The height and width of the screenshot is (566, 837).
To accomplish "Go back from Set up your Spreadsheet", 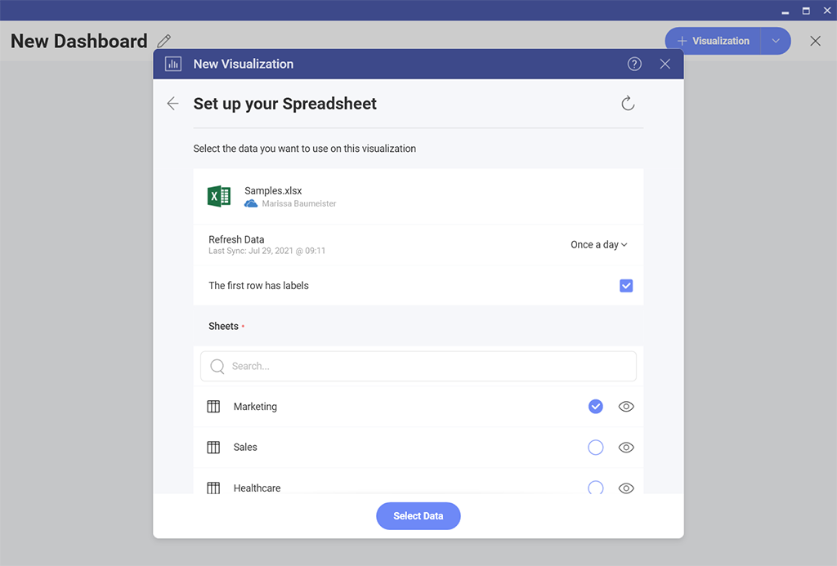I will [x=172, y=104].
